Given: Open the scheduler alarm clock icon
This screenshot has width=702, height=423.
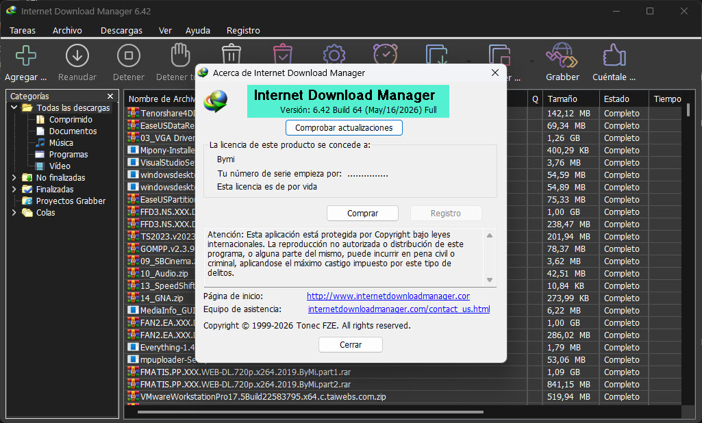Looking at the screenshot, I should click(386, 53).
